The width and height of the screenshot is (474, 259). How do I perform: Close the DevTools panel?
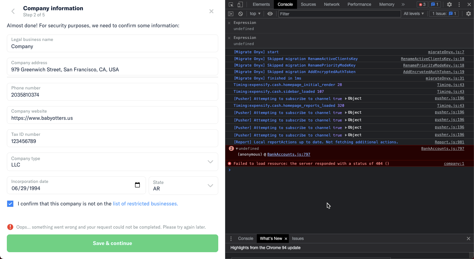(x=469, y=4)
